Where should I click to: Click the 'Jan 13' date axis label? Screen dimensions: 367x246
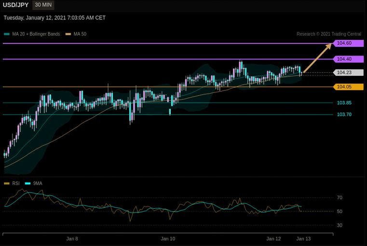coord(303,239)
